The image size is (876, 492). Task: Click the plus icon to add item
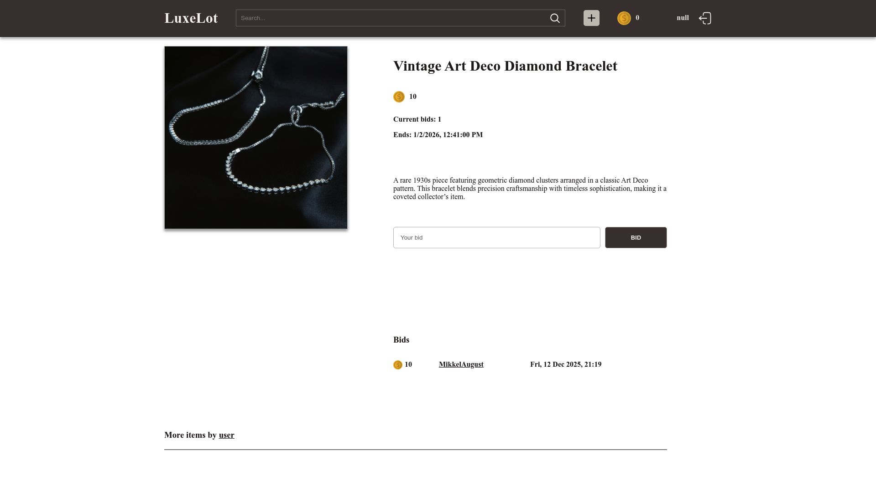coord(591,18)
